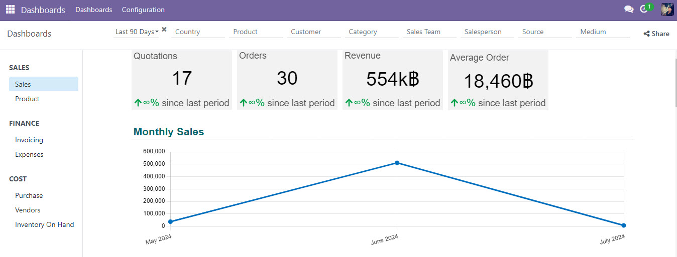677x257 pixels.
Task: Click the user profile avatar
Action: pyautogui.click(x=667, y=10)
